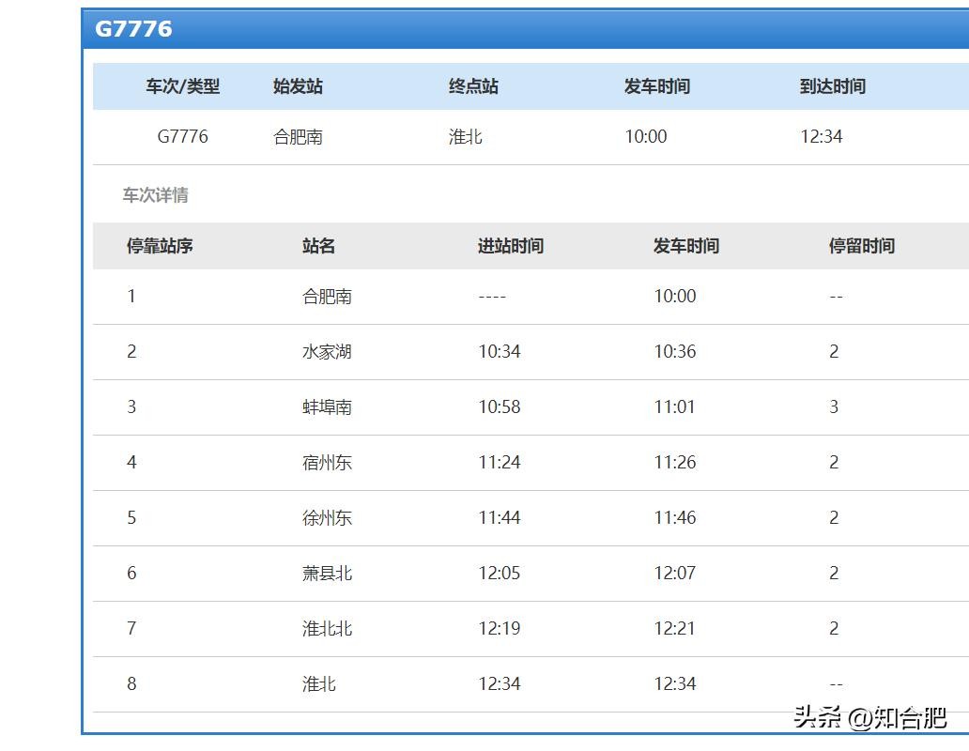Screen dimensions: 969x751
Task: Click the 站名 column header
Action: click(x=318, y=246)
